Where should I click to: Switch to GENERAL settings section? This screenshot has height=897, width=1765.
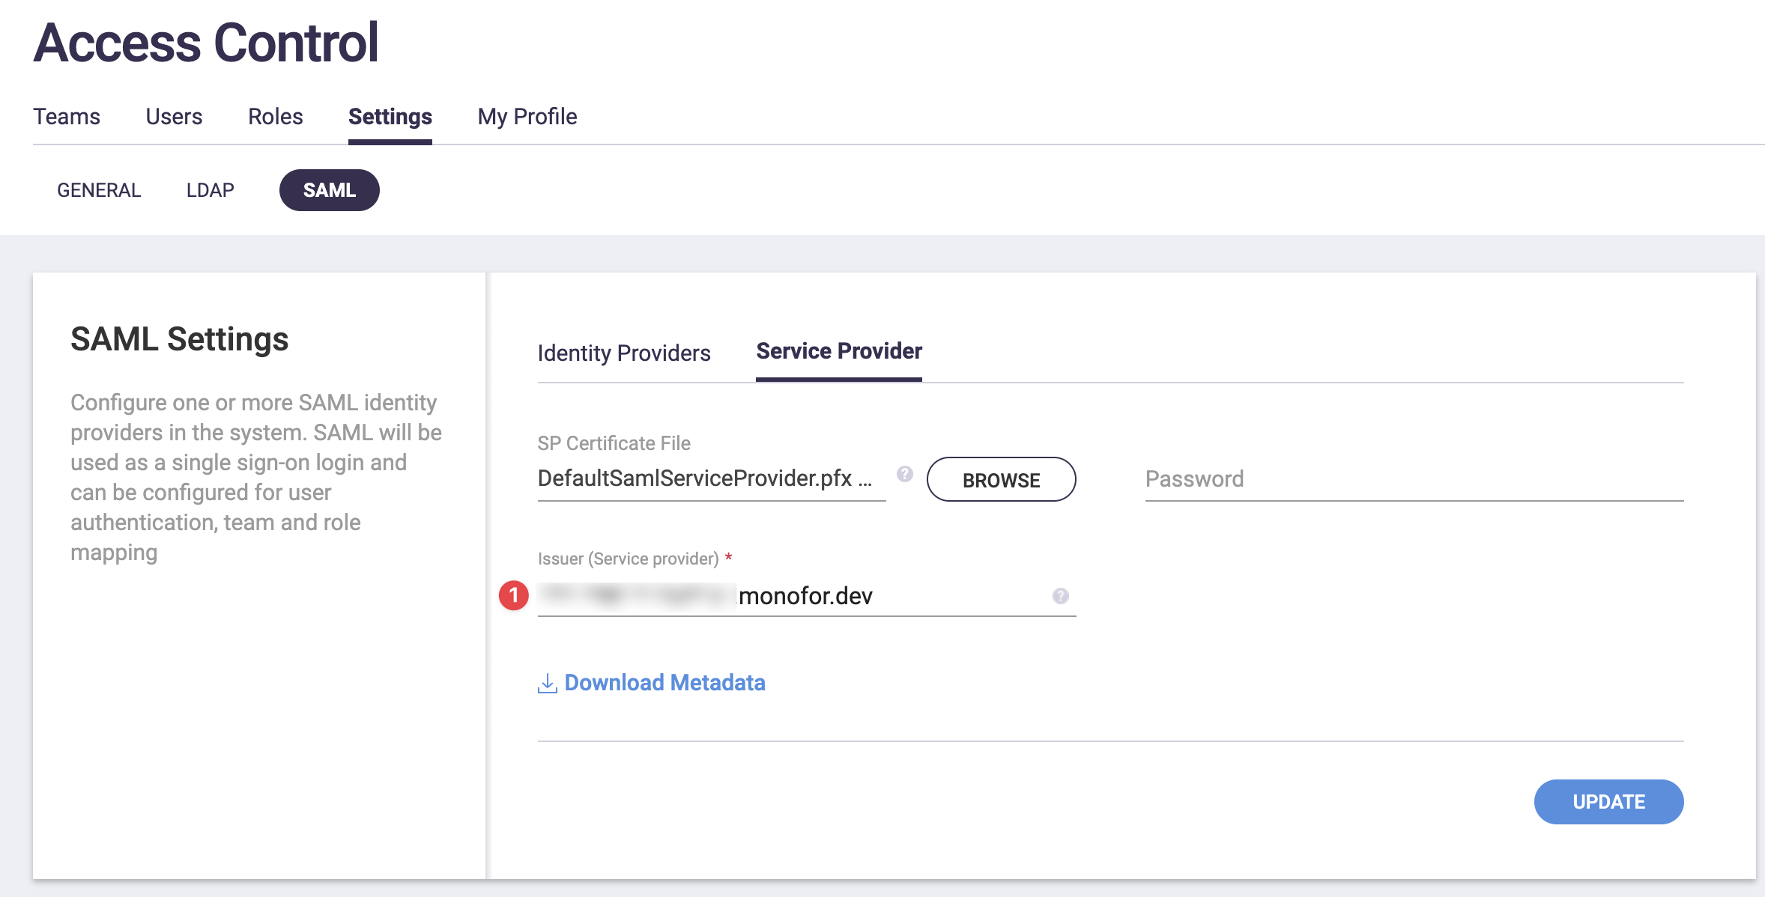(x=99, y=190)
